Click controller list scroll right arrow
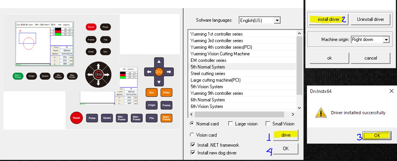 [x=293, y=114]
